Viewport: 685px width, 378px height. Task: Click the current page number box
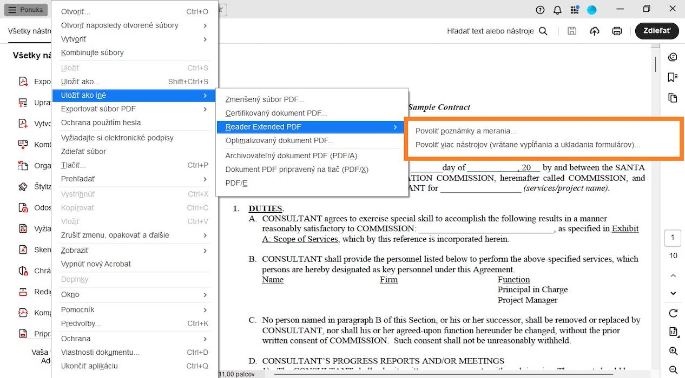tap(673, 238)
